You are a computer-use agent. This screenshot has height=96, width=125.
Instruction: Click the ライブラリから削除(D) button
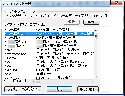[23, 89]
